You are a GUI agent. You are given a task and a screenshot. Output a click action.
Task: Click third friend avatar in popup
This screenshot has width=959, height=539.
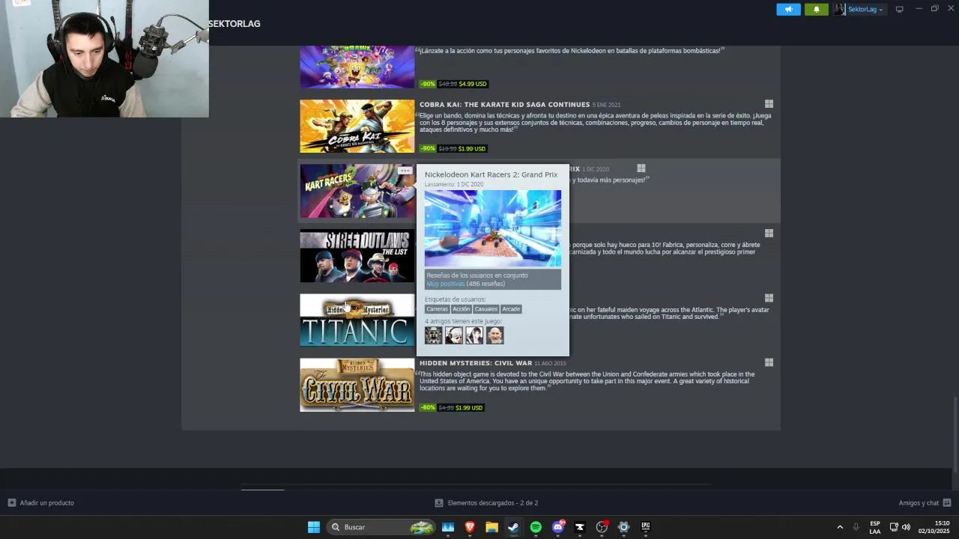[x=474, y=335]
